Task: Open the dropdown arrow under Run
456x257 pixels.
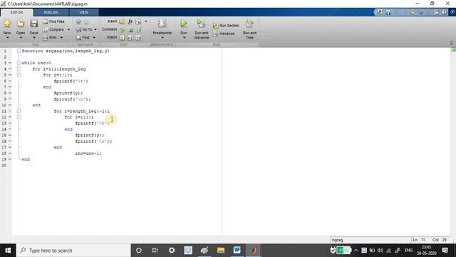Action: pos(184,38)
